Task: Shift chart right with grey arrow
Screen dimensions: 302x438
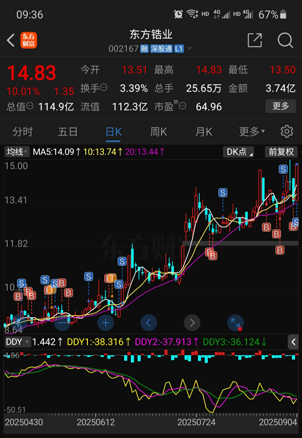Action: [192, 323]
